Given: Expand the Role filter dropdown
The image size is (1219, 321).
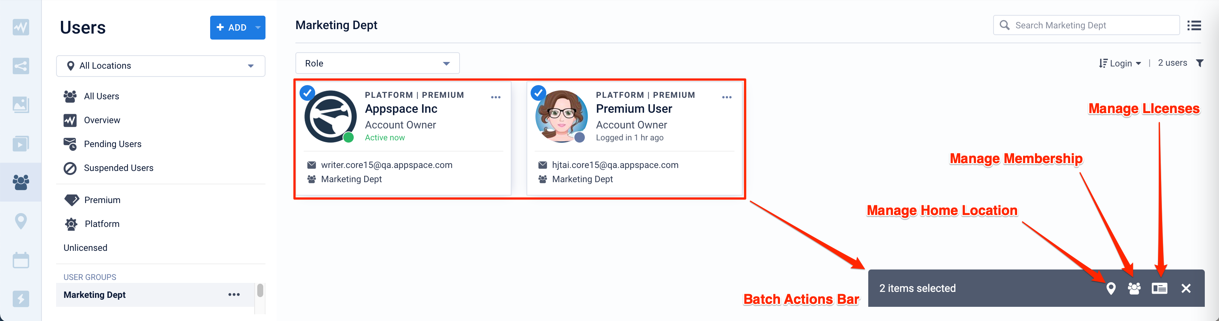Looking at the screenshot, I should (x=377, y=63).
